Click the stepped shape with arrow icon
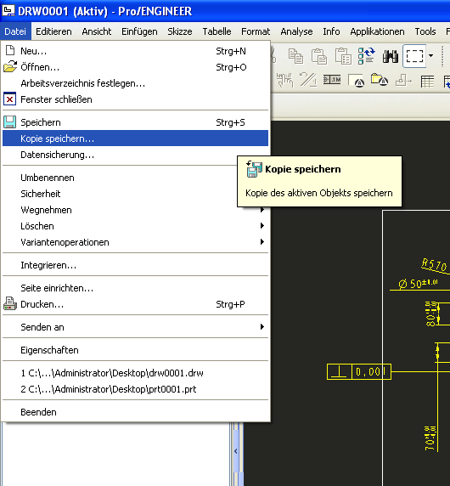The width and height of the screenshot is (450, 486). (x=403, y=81)
